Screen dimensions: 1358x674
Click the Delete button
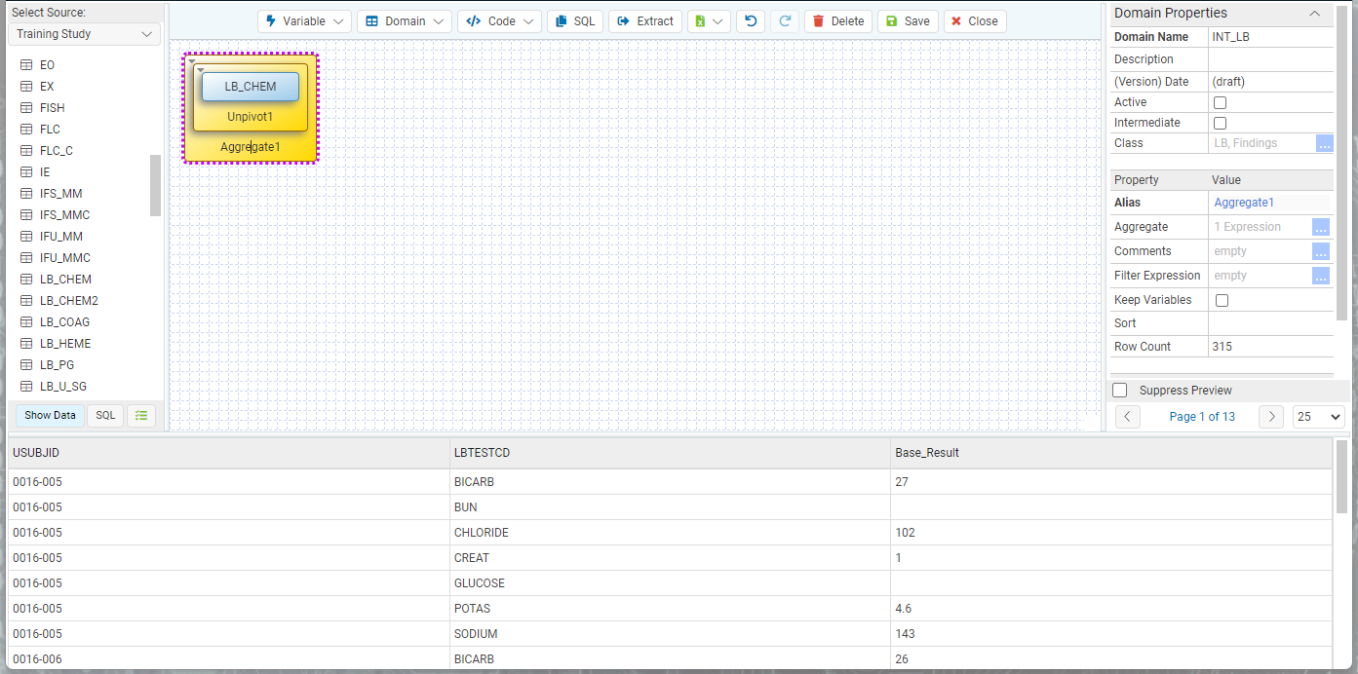tap(838, 21)
